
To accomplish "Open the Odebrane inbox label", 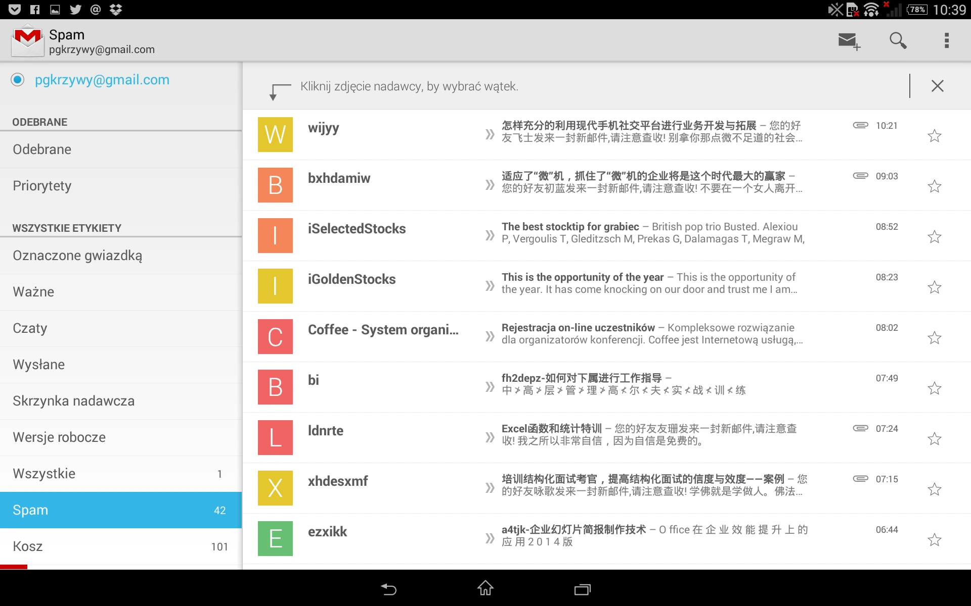I will pos(121,149).
